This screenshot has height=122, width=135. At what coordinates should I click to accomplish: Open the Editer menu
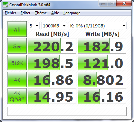coord(25,13)
